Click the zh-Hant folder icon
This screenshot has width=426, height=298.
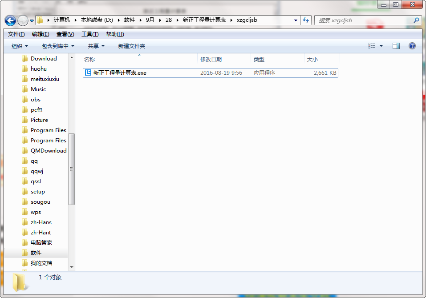[25, 233]
